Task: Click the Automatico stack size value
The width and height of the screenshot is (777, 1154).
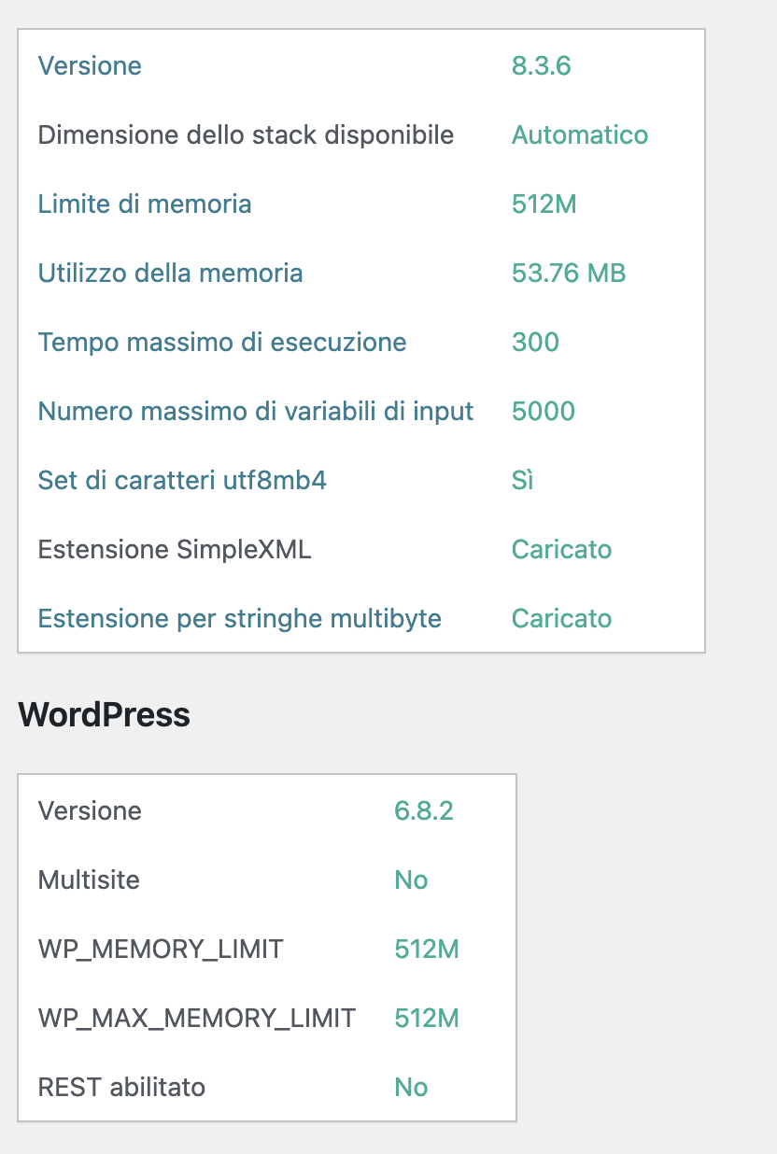Action: point(580,134)
